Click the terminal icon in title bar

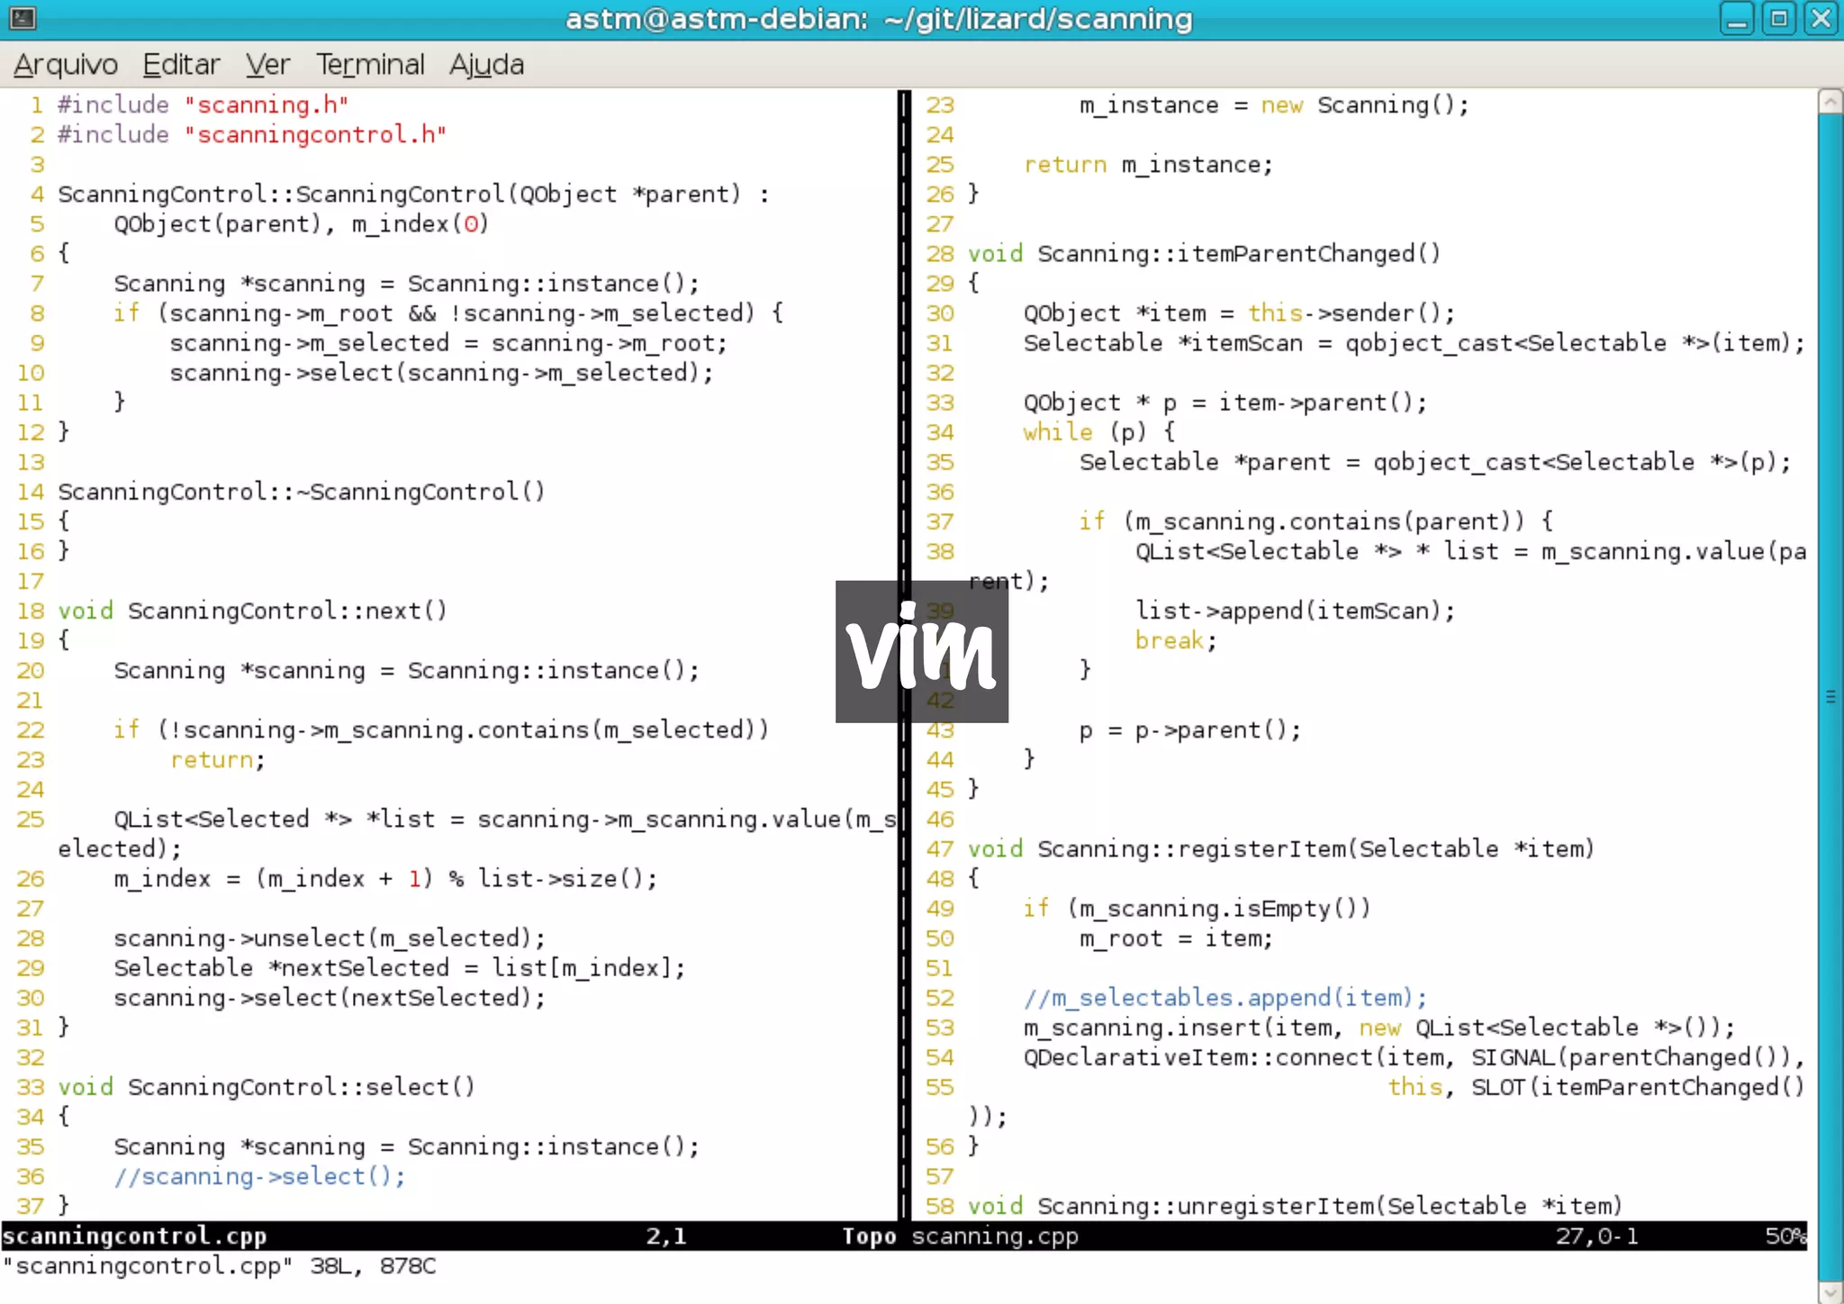22,18
